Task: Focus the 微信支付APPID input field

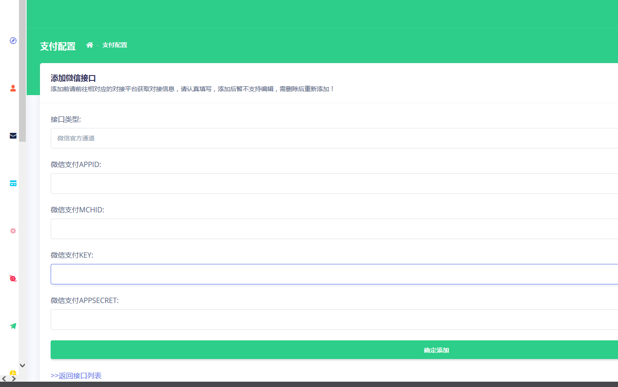Action: coord(334,184)
